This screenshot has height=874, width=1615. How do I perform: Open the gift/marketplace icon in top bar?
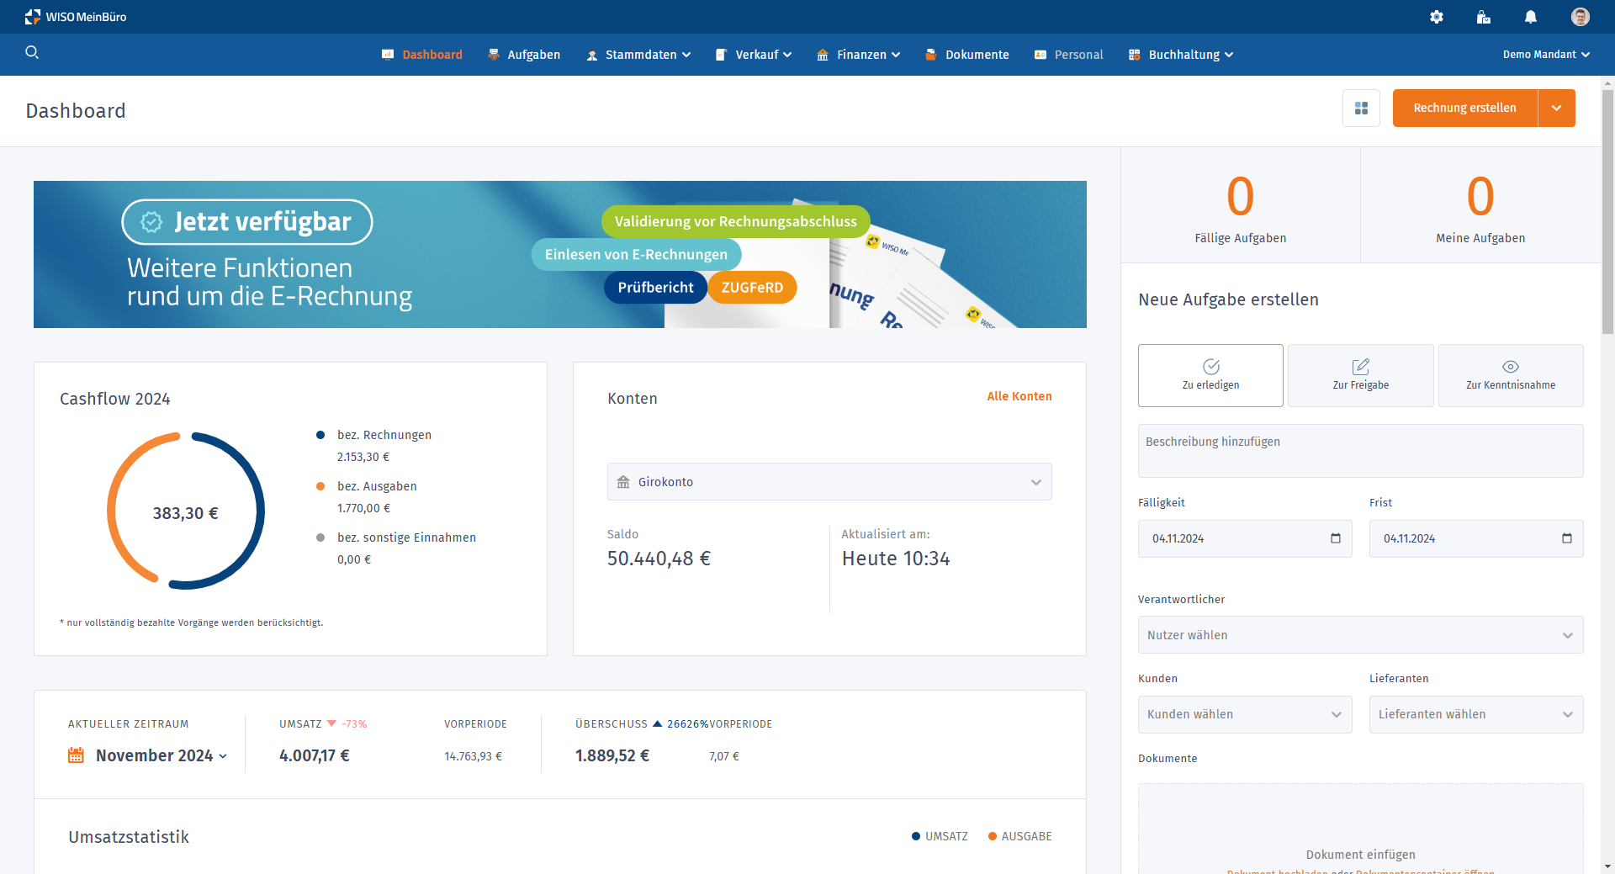point(1484,17)
